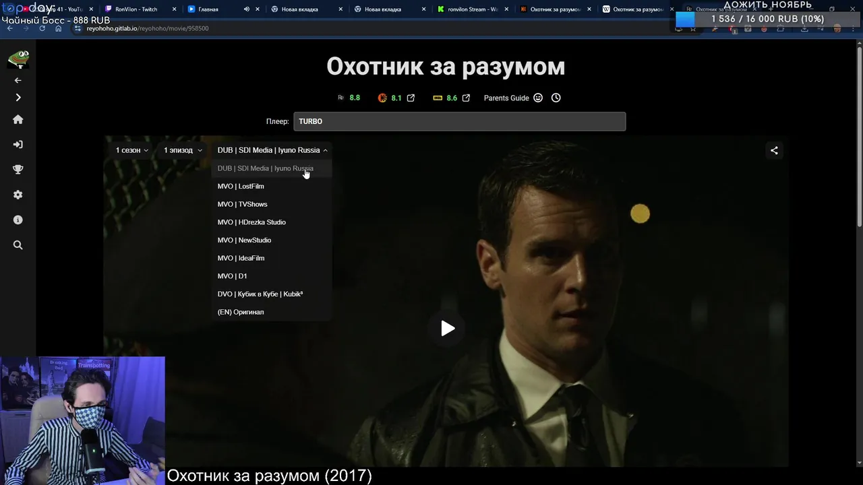
Task: Select DVO | Кубик в Кубе option
Action: pyautogui.click(x=272, y=294)
